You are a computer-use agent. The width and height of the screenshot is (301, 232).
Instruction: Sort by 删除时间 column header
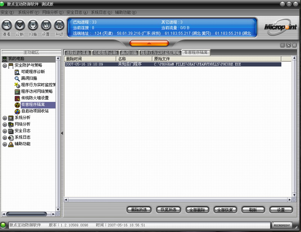90,59
